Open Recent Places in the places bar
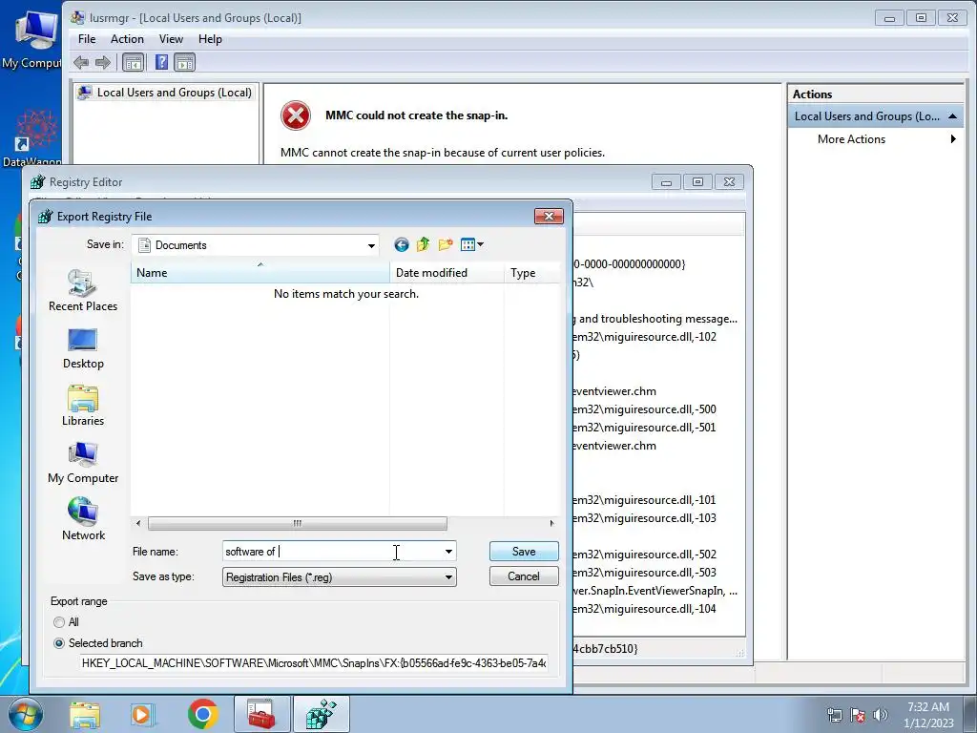977x733 pixels. (83, 291)
